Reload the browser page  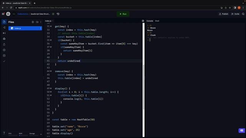[x=11, y=8]
